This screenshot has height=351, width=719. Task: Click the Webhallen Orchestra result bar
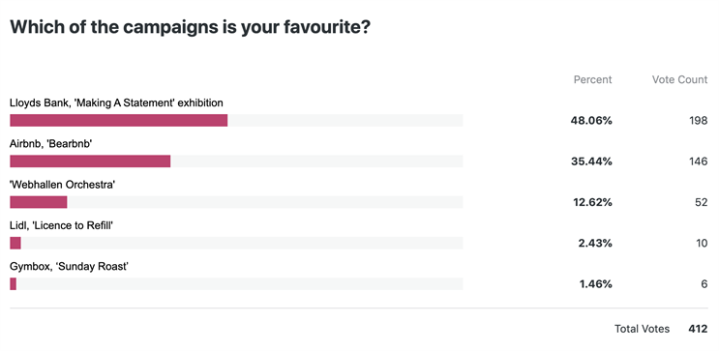point(236,202)
